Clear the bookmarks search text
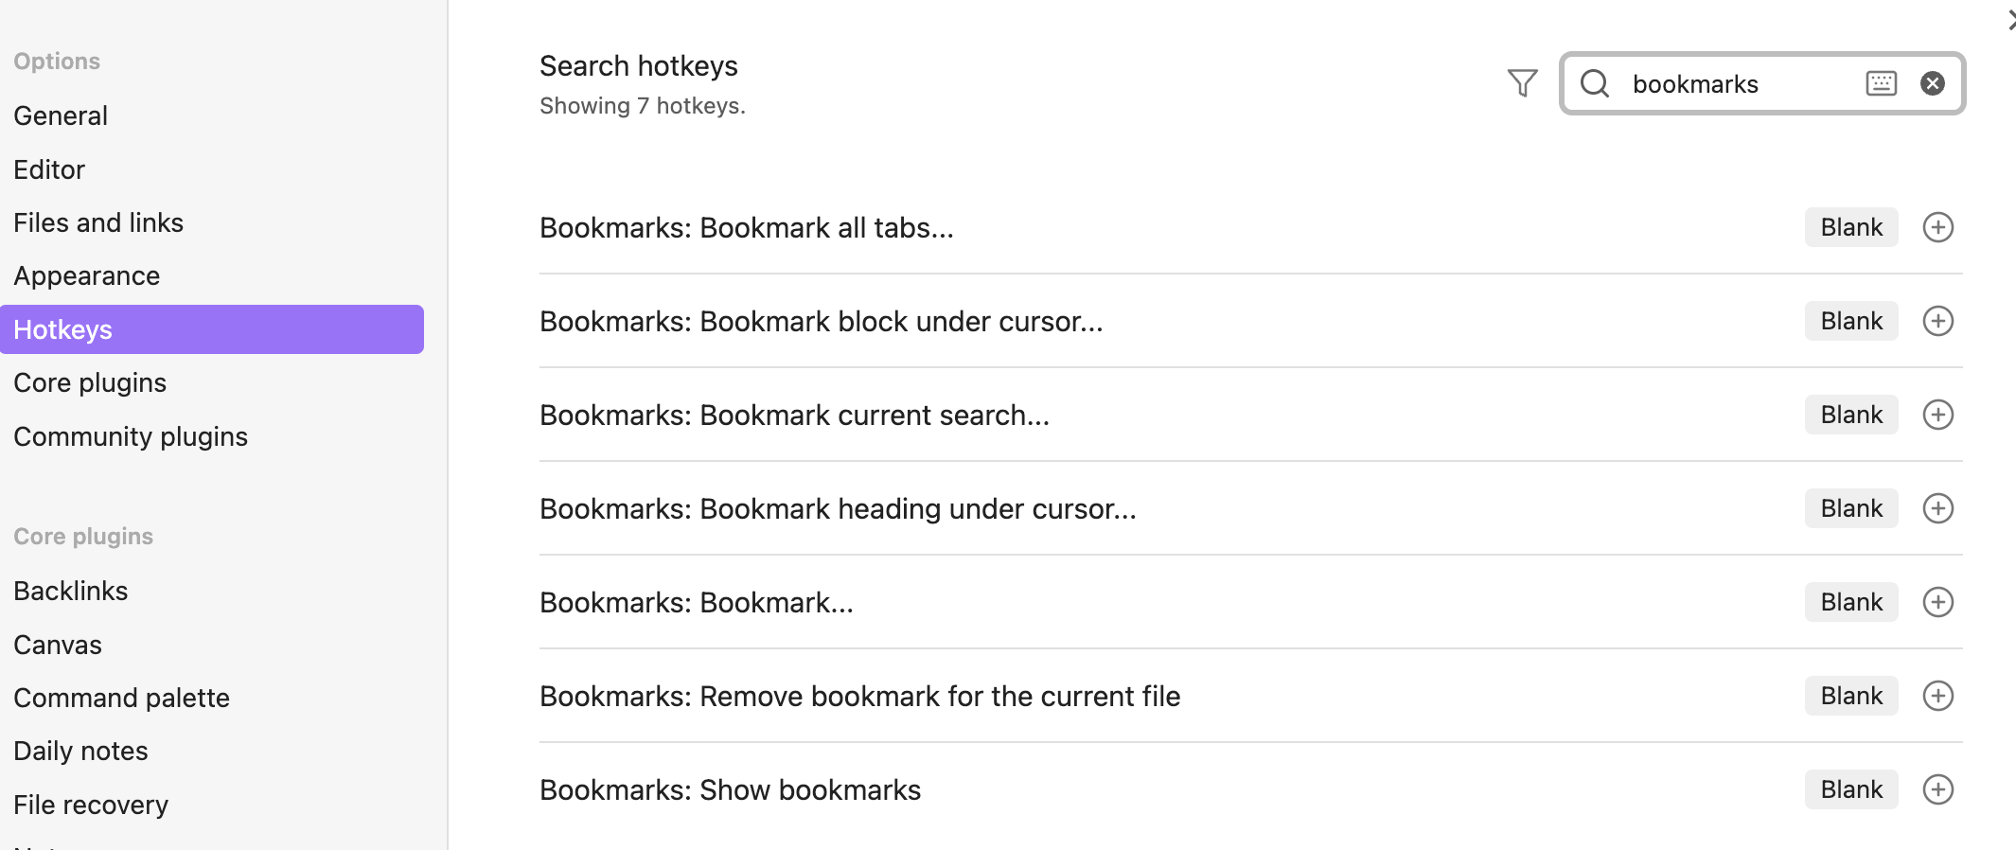 tap(1933, 83)
